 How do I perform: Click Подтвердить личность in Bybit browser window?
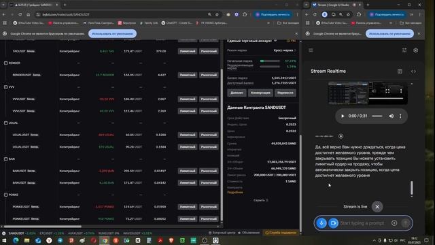click(x=273, y=14)
